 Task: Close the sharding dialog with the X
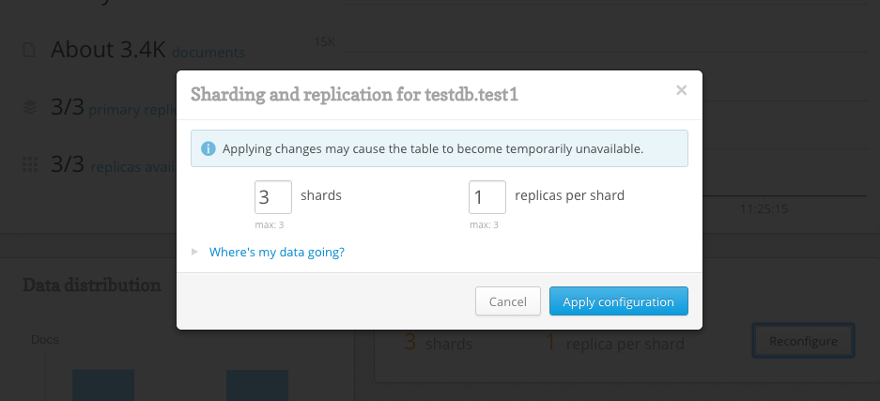coord(681,90)
